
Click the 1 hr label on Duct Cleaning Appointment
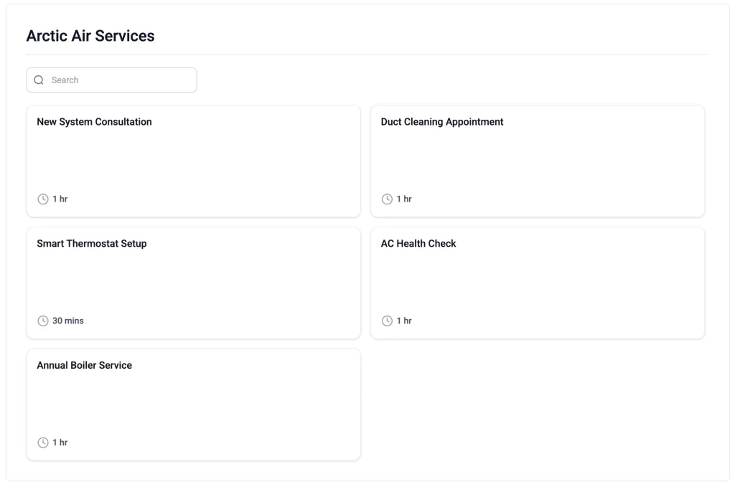(404, 199)
